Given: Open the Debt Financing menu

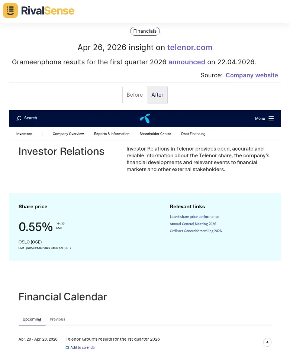Looking at the screenshot, I should coord(193,134).
